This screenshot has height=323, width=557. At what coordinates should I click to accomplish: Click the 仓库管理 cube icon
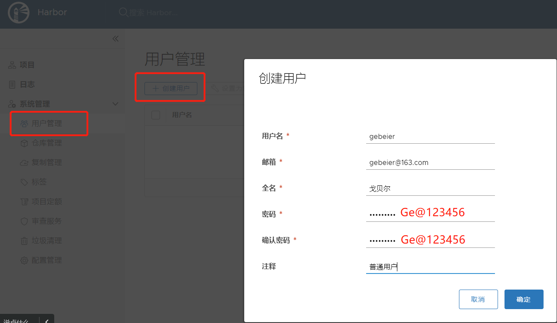[x=24, y=143]
